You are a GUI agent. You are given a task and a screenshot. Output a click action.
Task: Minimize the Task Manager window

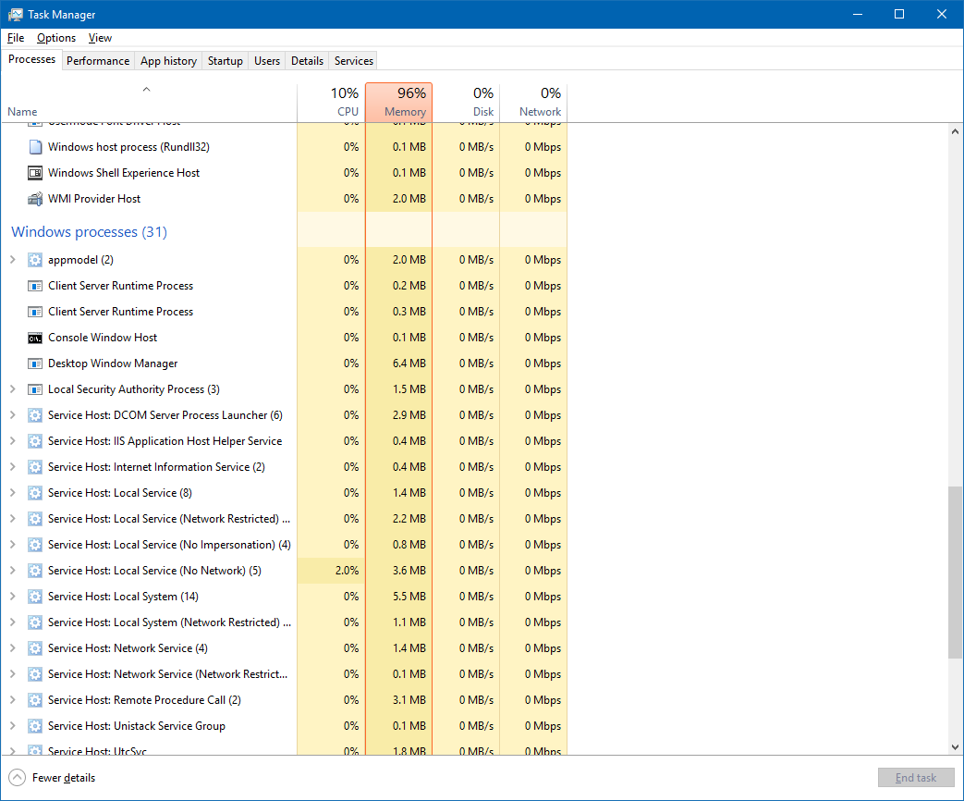click(x=858, y=14)
